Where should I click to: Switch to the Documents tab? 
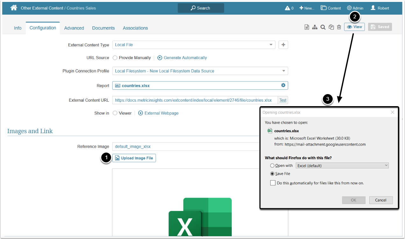103,28
